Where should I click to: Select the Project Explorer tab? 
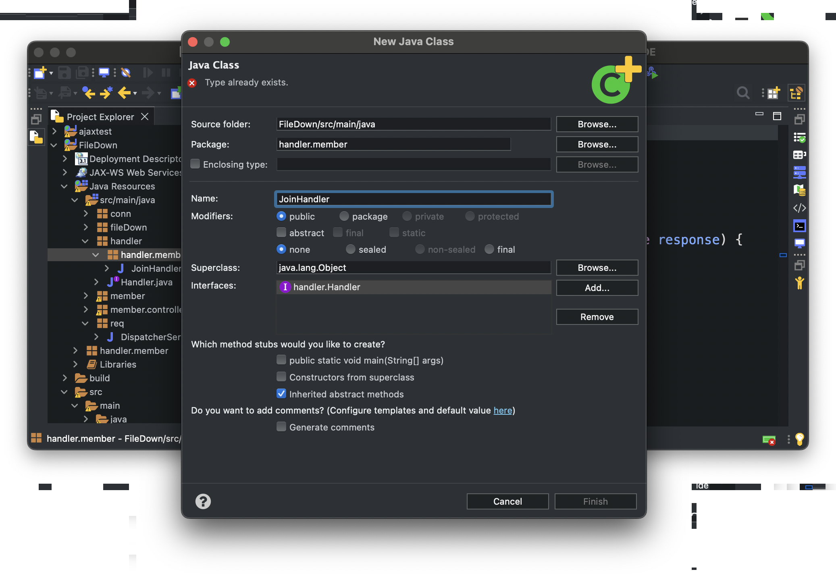(x=100, y=117)
